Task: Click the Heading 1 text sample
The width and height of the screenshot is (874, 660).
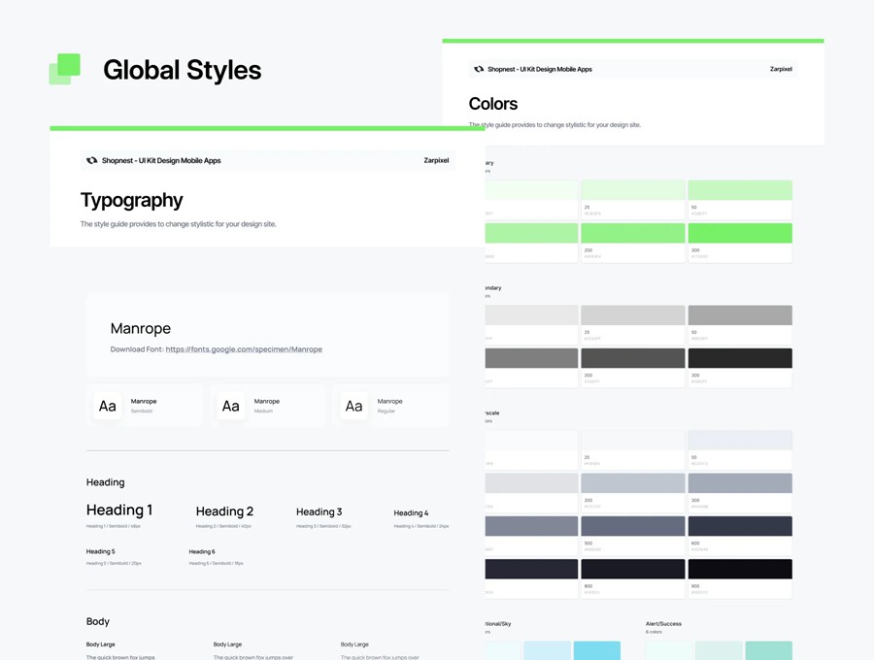Action: coord(119,511)
